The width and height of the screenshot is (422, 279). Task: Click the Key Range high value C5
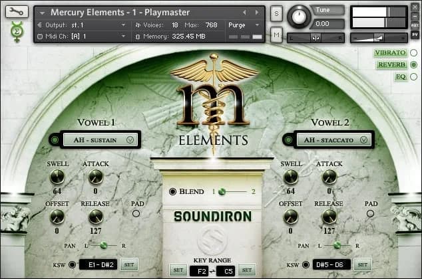[x=226, y=271]
